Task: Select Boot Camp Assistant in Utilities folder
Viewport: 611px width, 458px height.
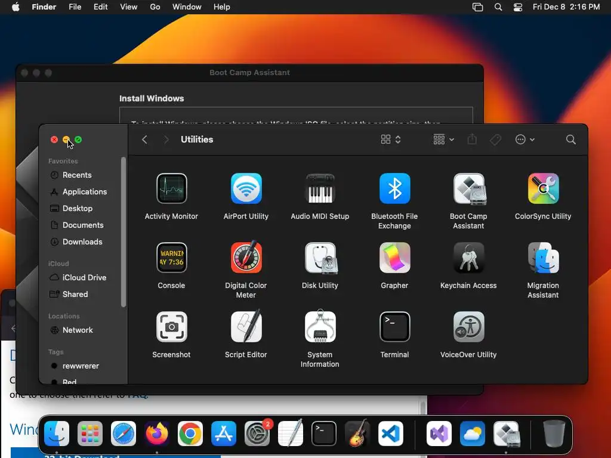Action: click(x=469, y=188)
